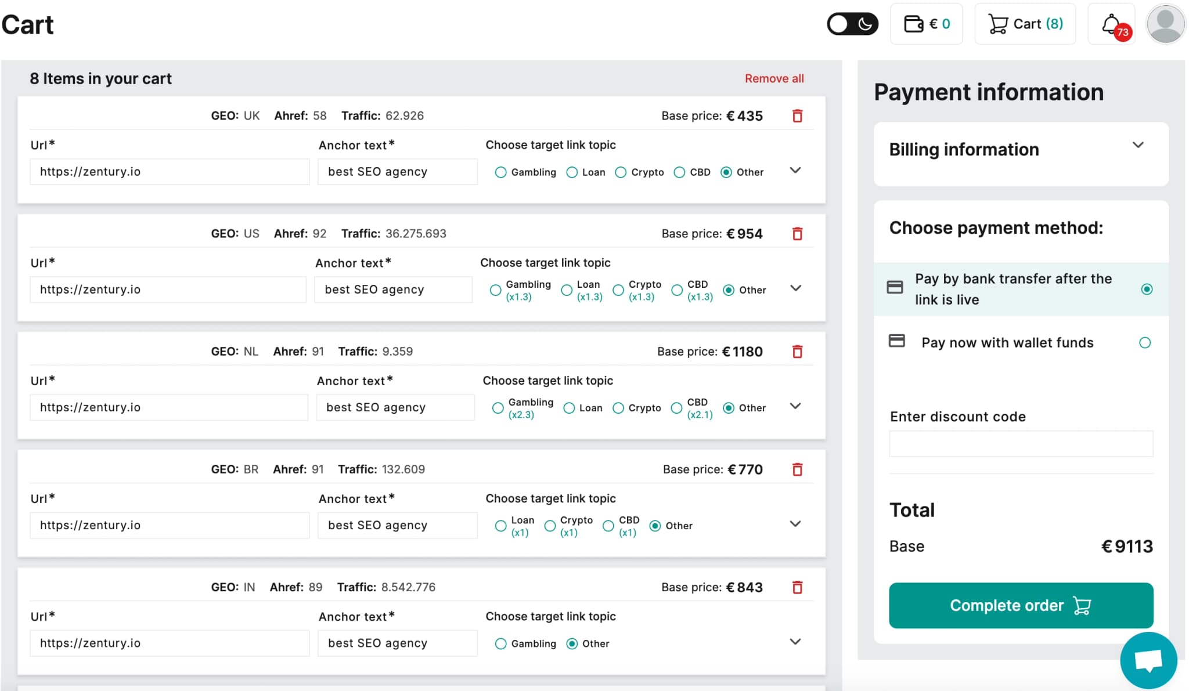1189x691 pixels.
Task: Remove the €954 US item via trash icon
Action: [x=797, y=234]
